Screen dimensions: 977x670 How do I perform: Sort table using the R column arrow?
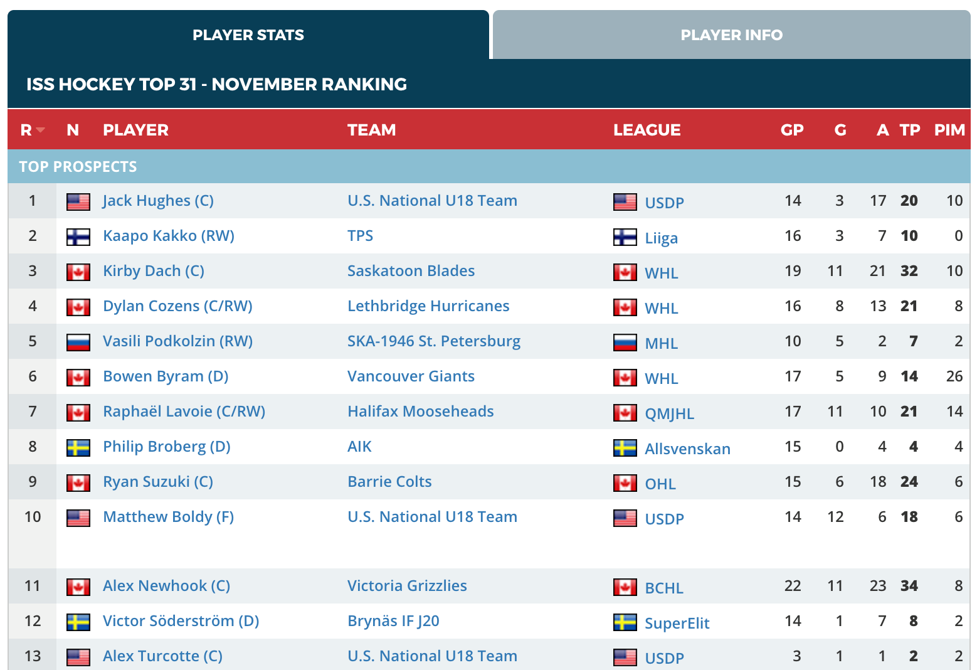[40, 130]
